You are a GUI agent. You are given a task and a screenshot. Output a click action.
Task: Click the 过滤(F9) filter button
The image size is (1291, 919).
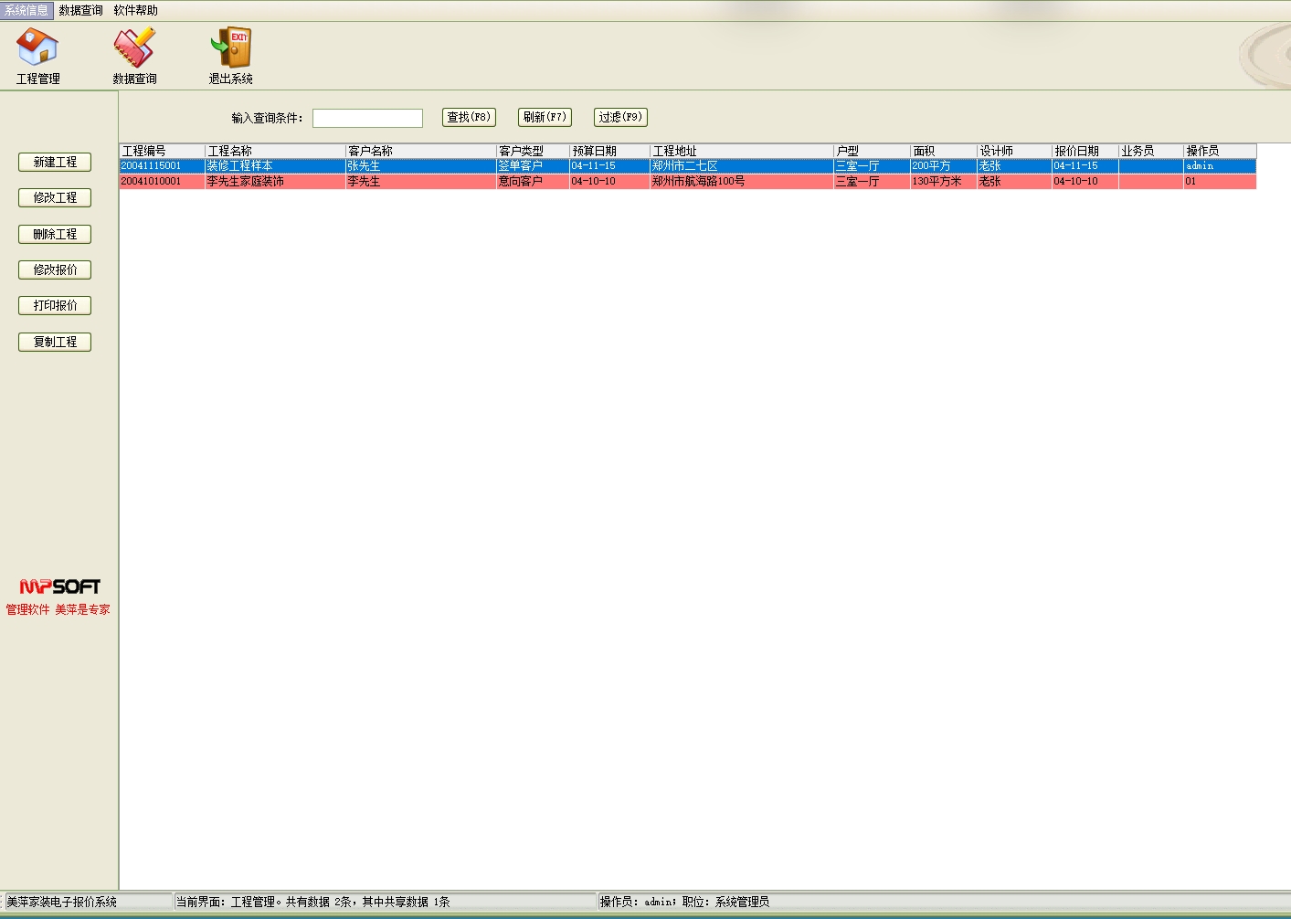click(x=620, y=117)
